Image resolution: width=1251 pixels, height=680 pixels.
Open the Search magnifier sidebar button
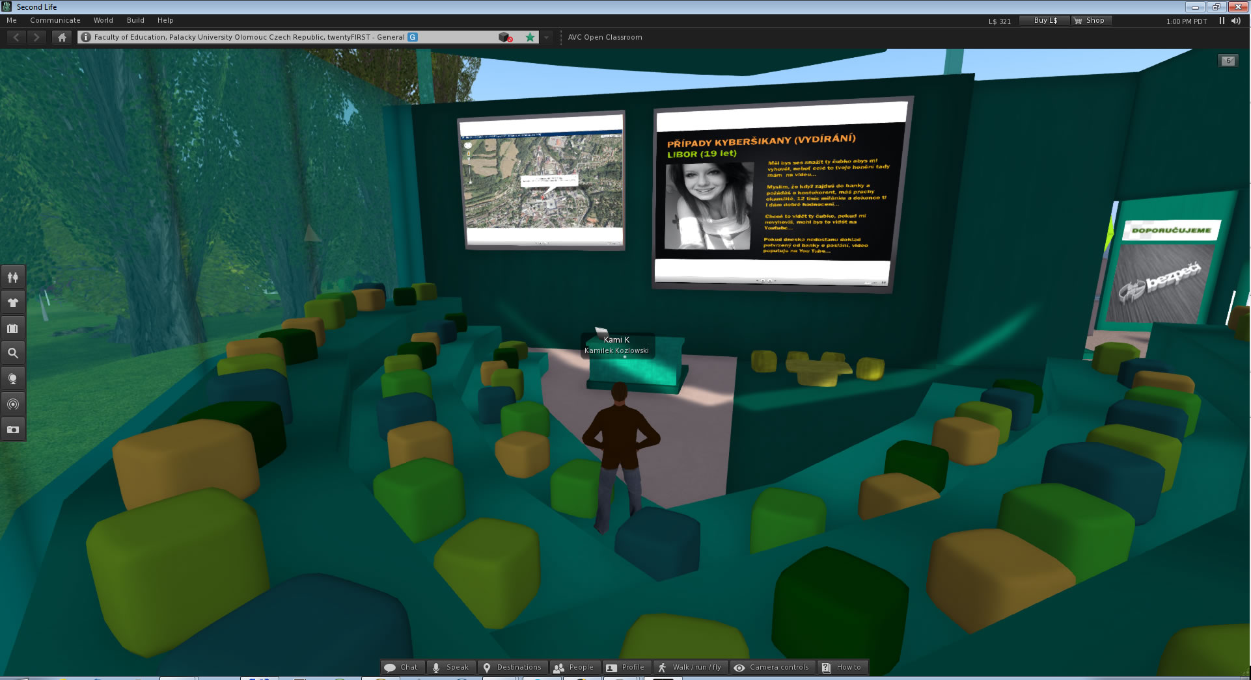[x=13, y=354]
